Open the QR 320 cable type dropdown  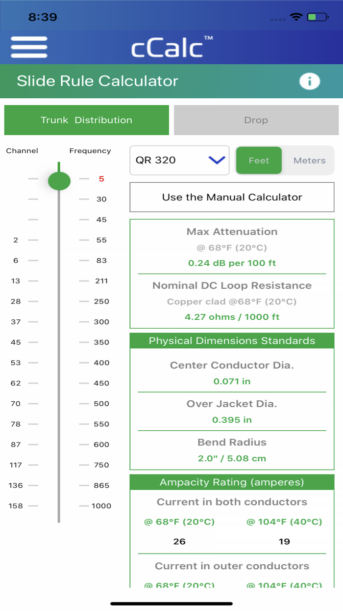(x=179, y=160)
